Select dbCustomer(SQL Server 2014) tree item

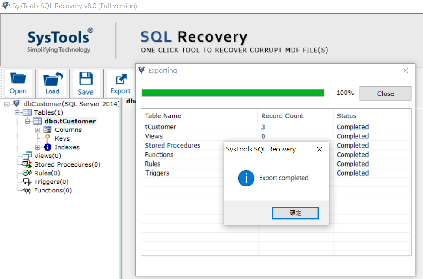pyautogui.click(x=70, y=104)
